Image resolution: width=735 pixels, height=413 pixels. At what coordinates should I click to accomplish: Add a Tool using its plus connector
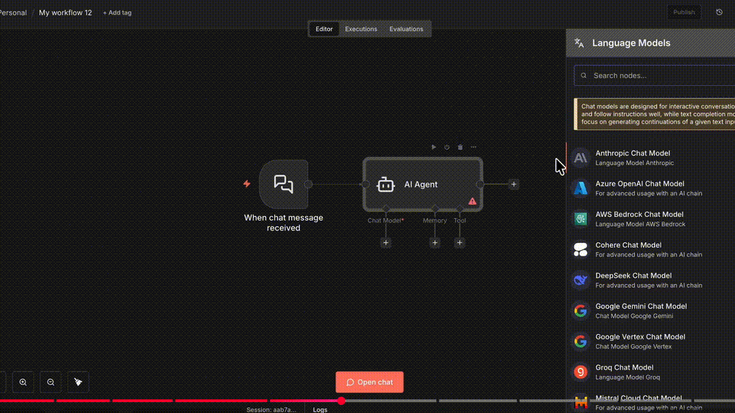tap(460, 242)
